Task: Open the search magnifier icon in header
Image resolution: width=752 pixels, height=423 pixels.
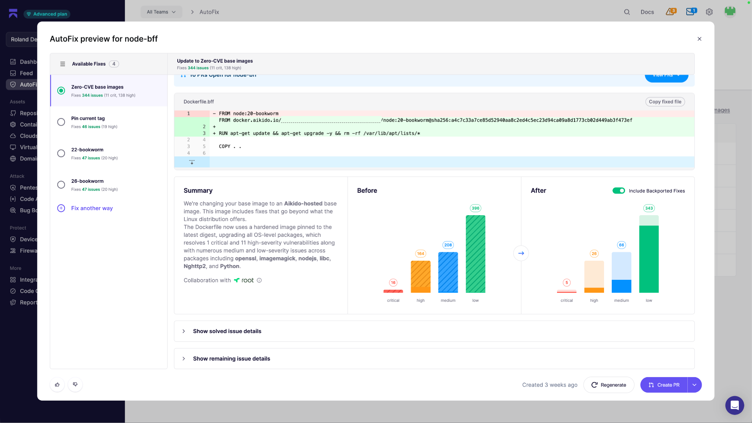Action: click(627, 12)
